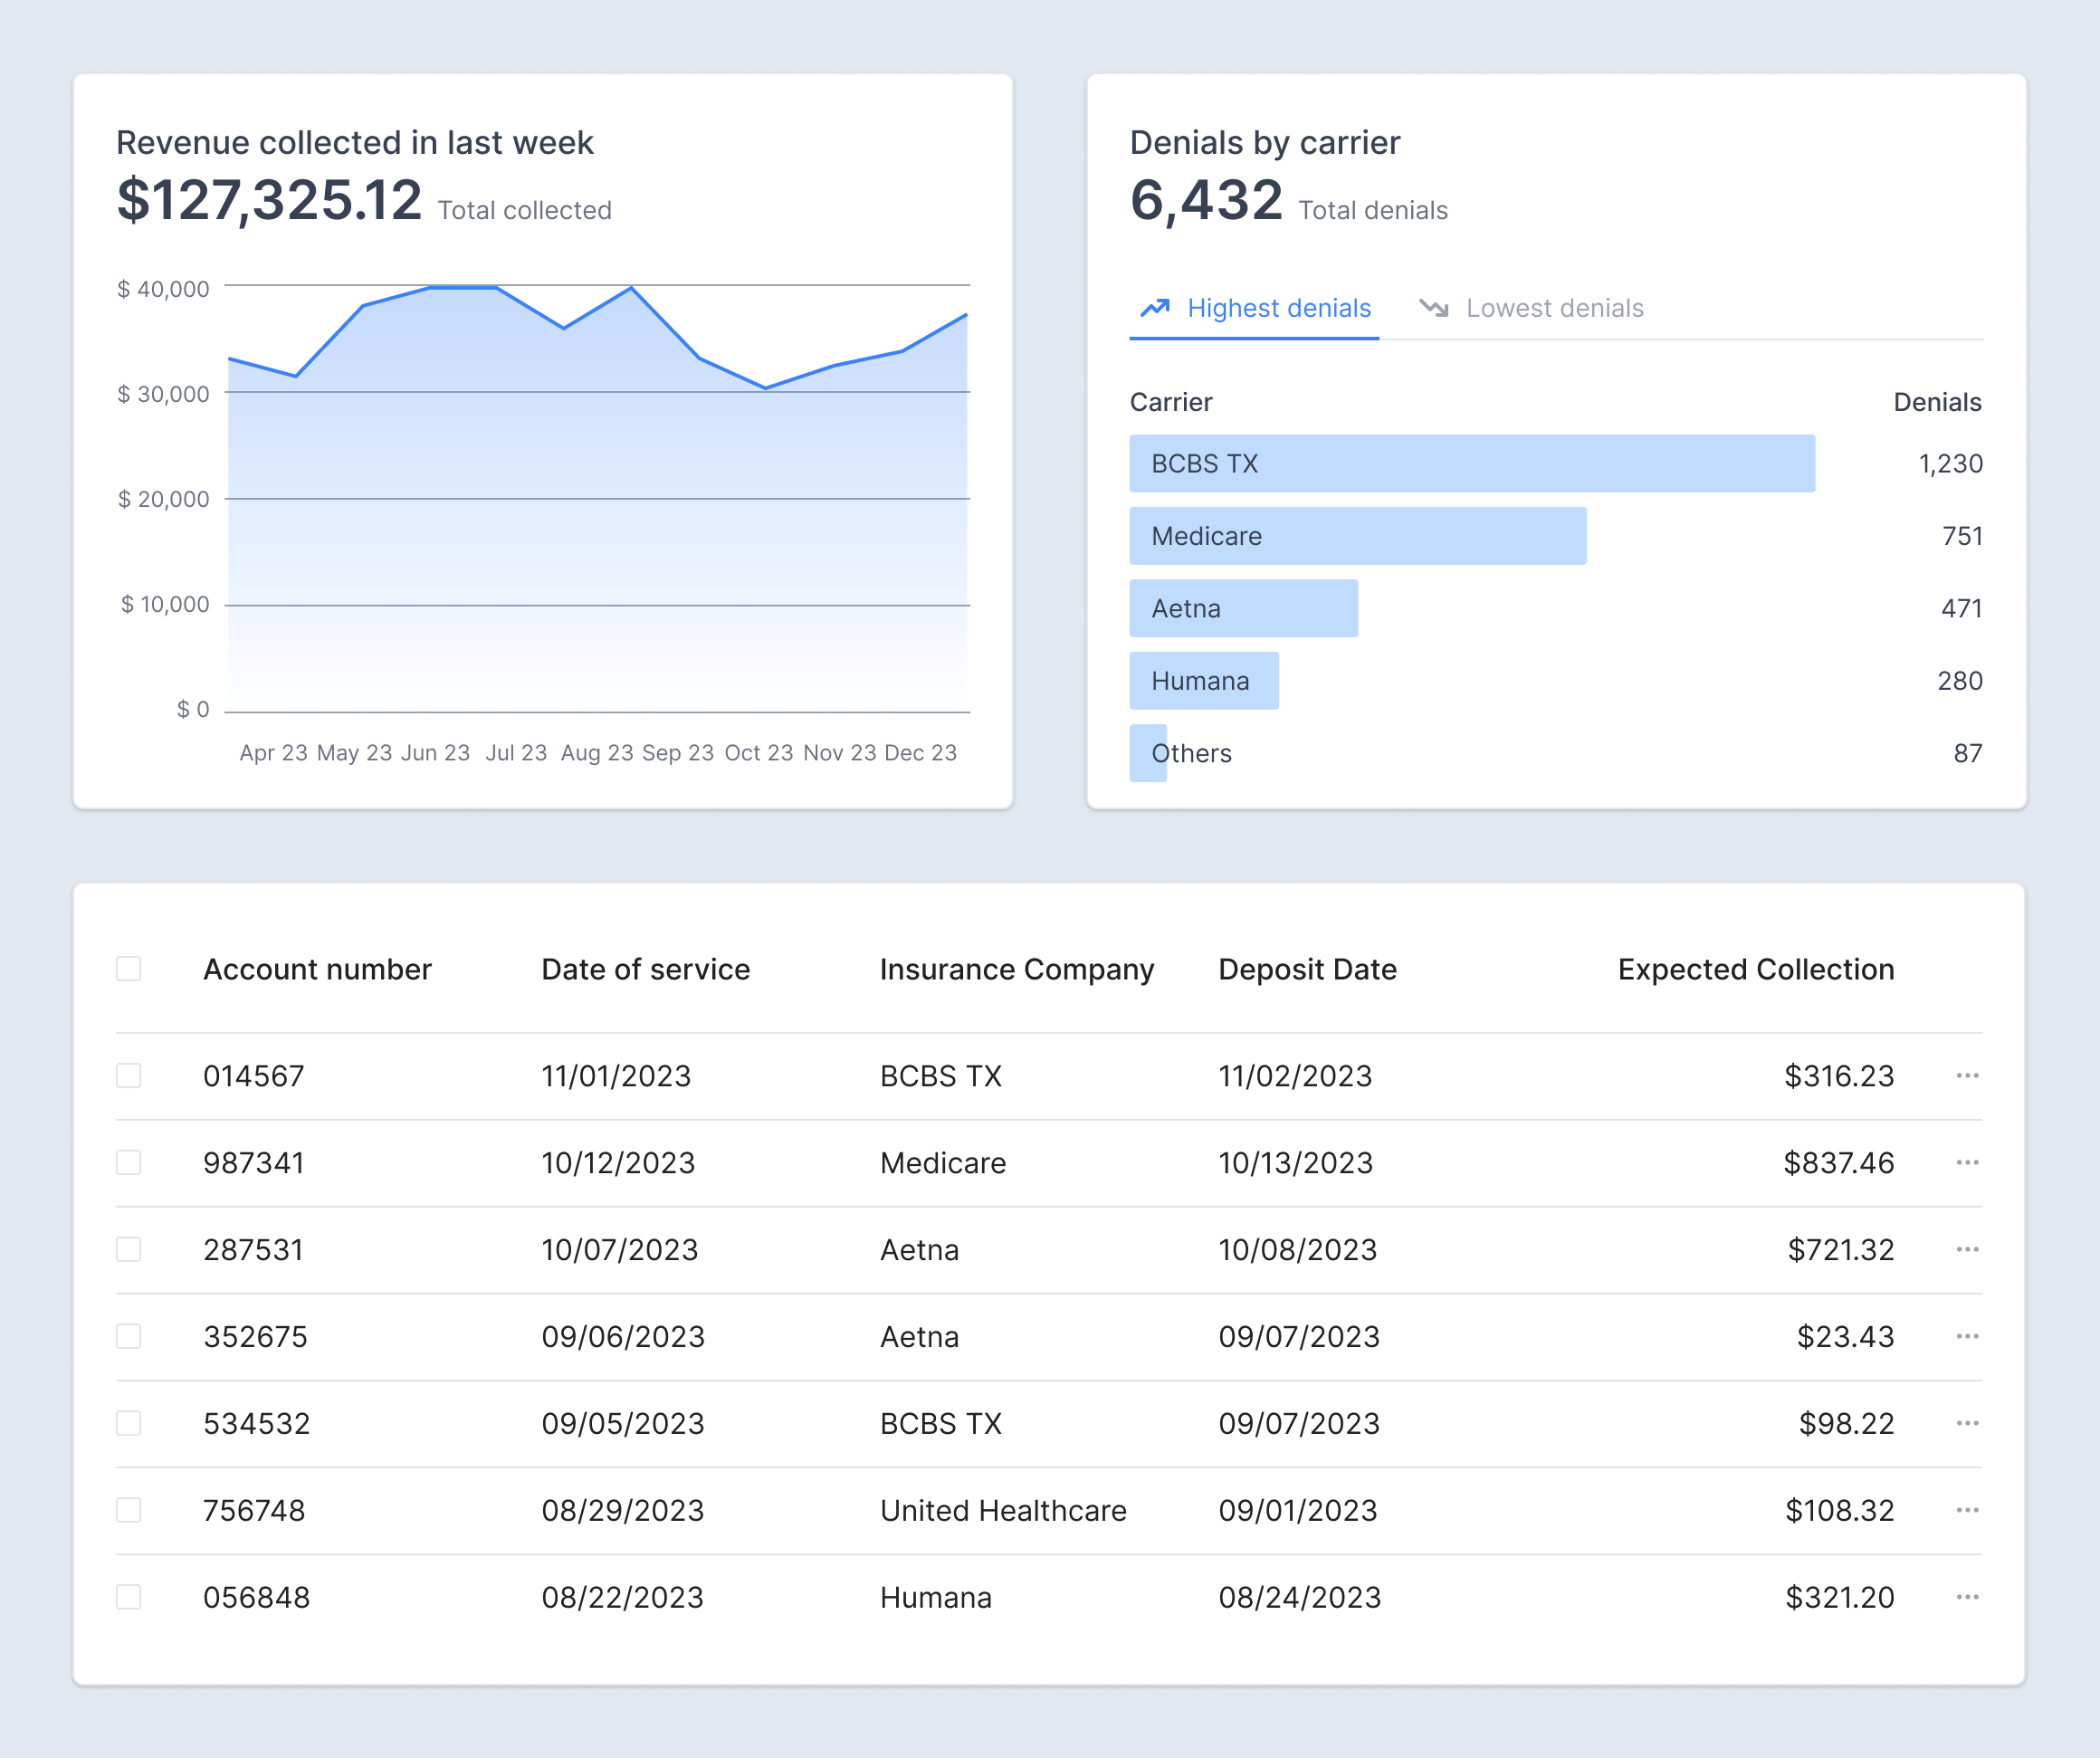Image resolution: width=2100 pixels, height=1758 pixels.
Task: Open more options for account 287531
Action: (1967, 1250)
